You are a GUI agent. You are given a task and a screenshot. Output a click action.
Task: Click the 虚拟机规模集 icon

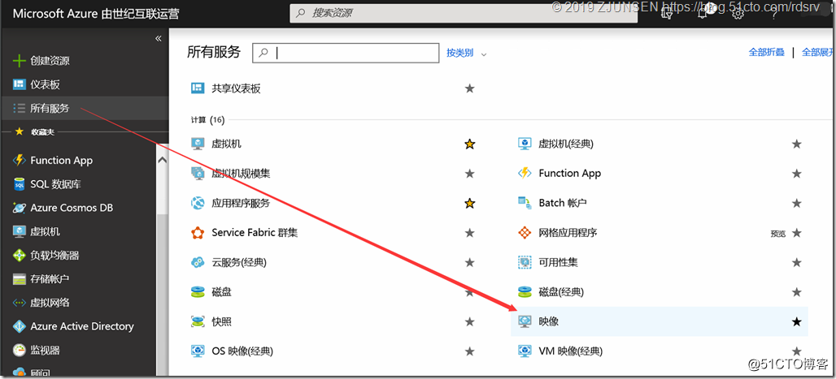click(x=198, y=174)
